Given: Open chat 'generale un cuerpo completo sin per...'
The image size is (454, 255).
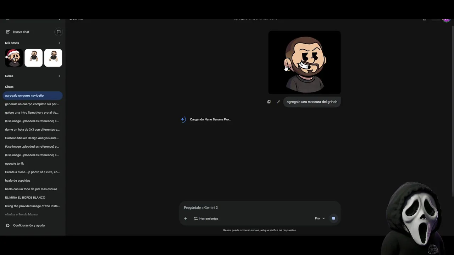Looking at the screenshot, I should click(33, 104).
